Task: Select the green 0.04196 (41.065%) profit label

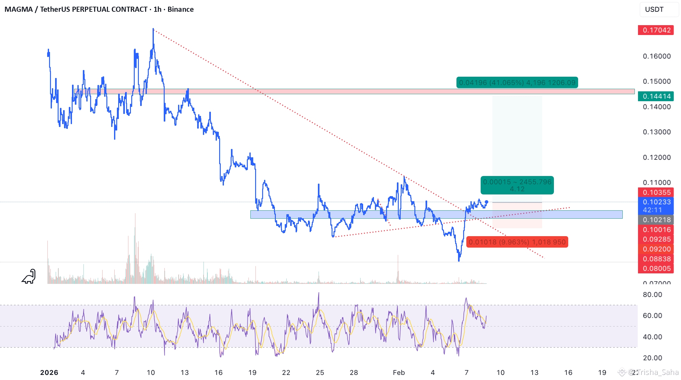Action: click(x=517, y=83)
